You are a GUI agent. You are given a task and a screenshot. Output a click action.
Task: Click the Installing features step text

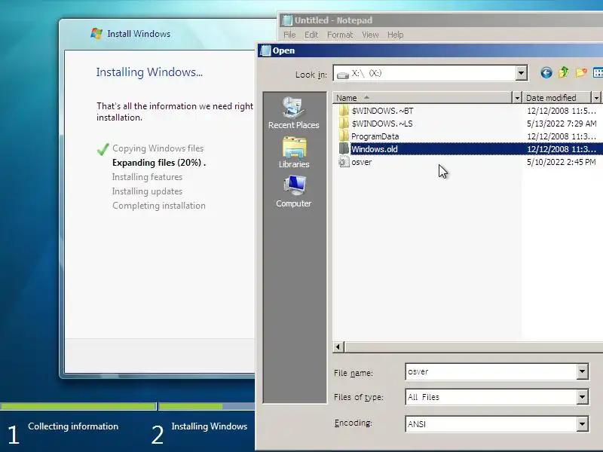tap(147, 177)
